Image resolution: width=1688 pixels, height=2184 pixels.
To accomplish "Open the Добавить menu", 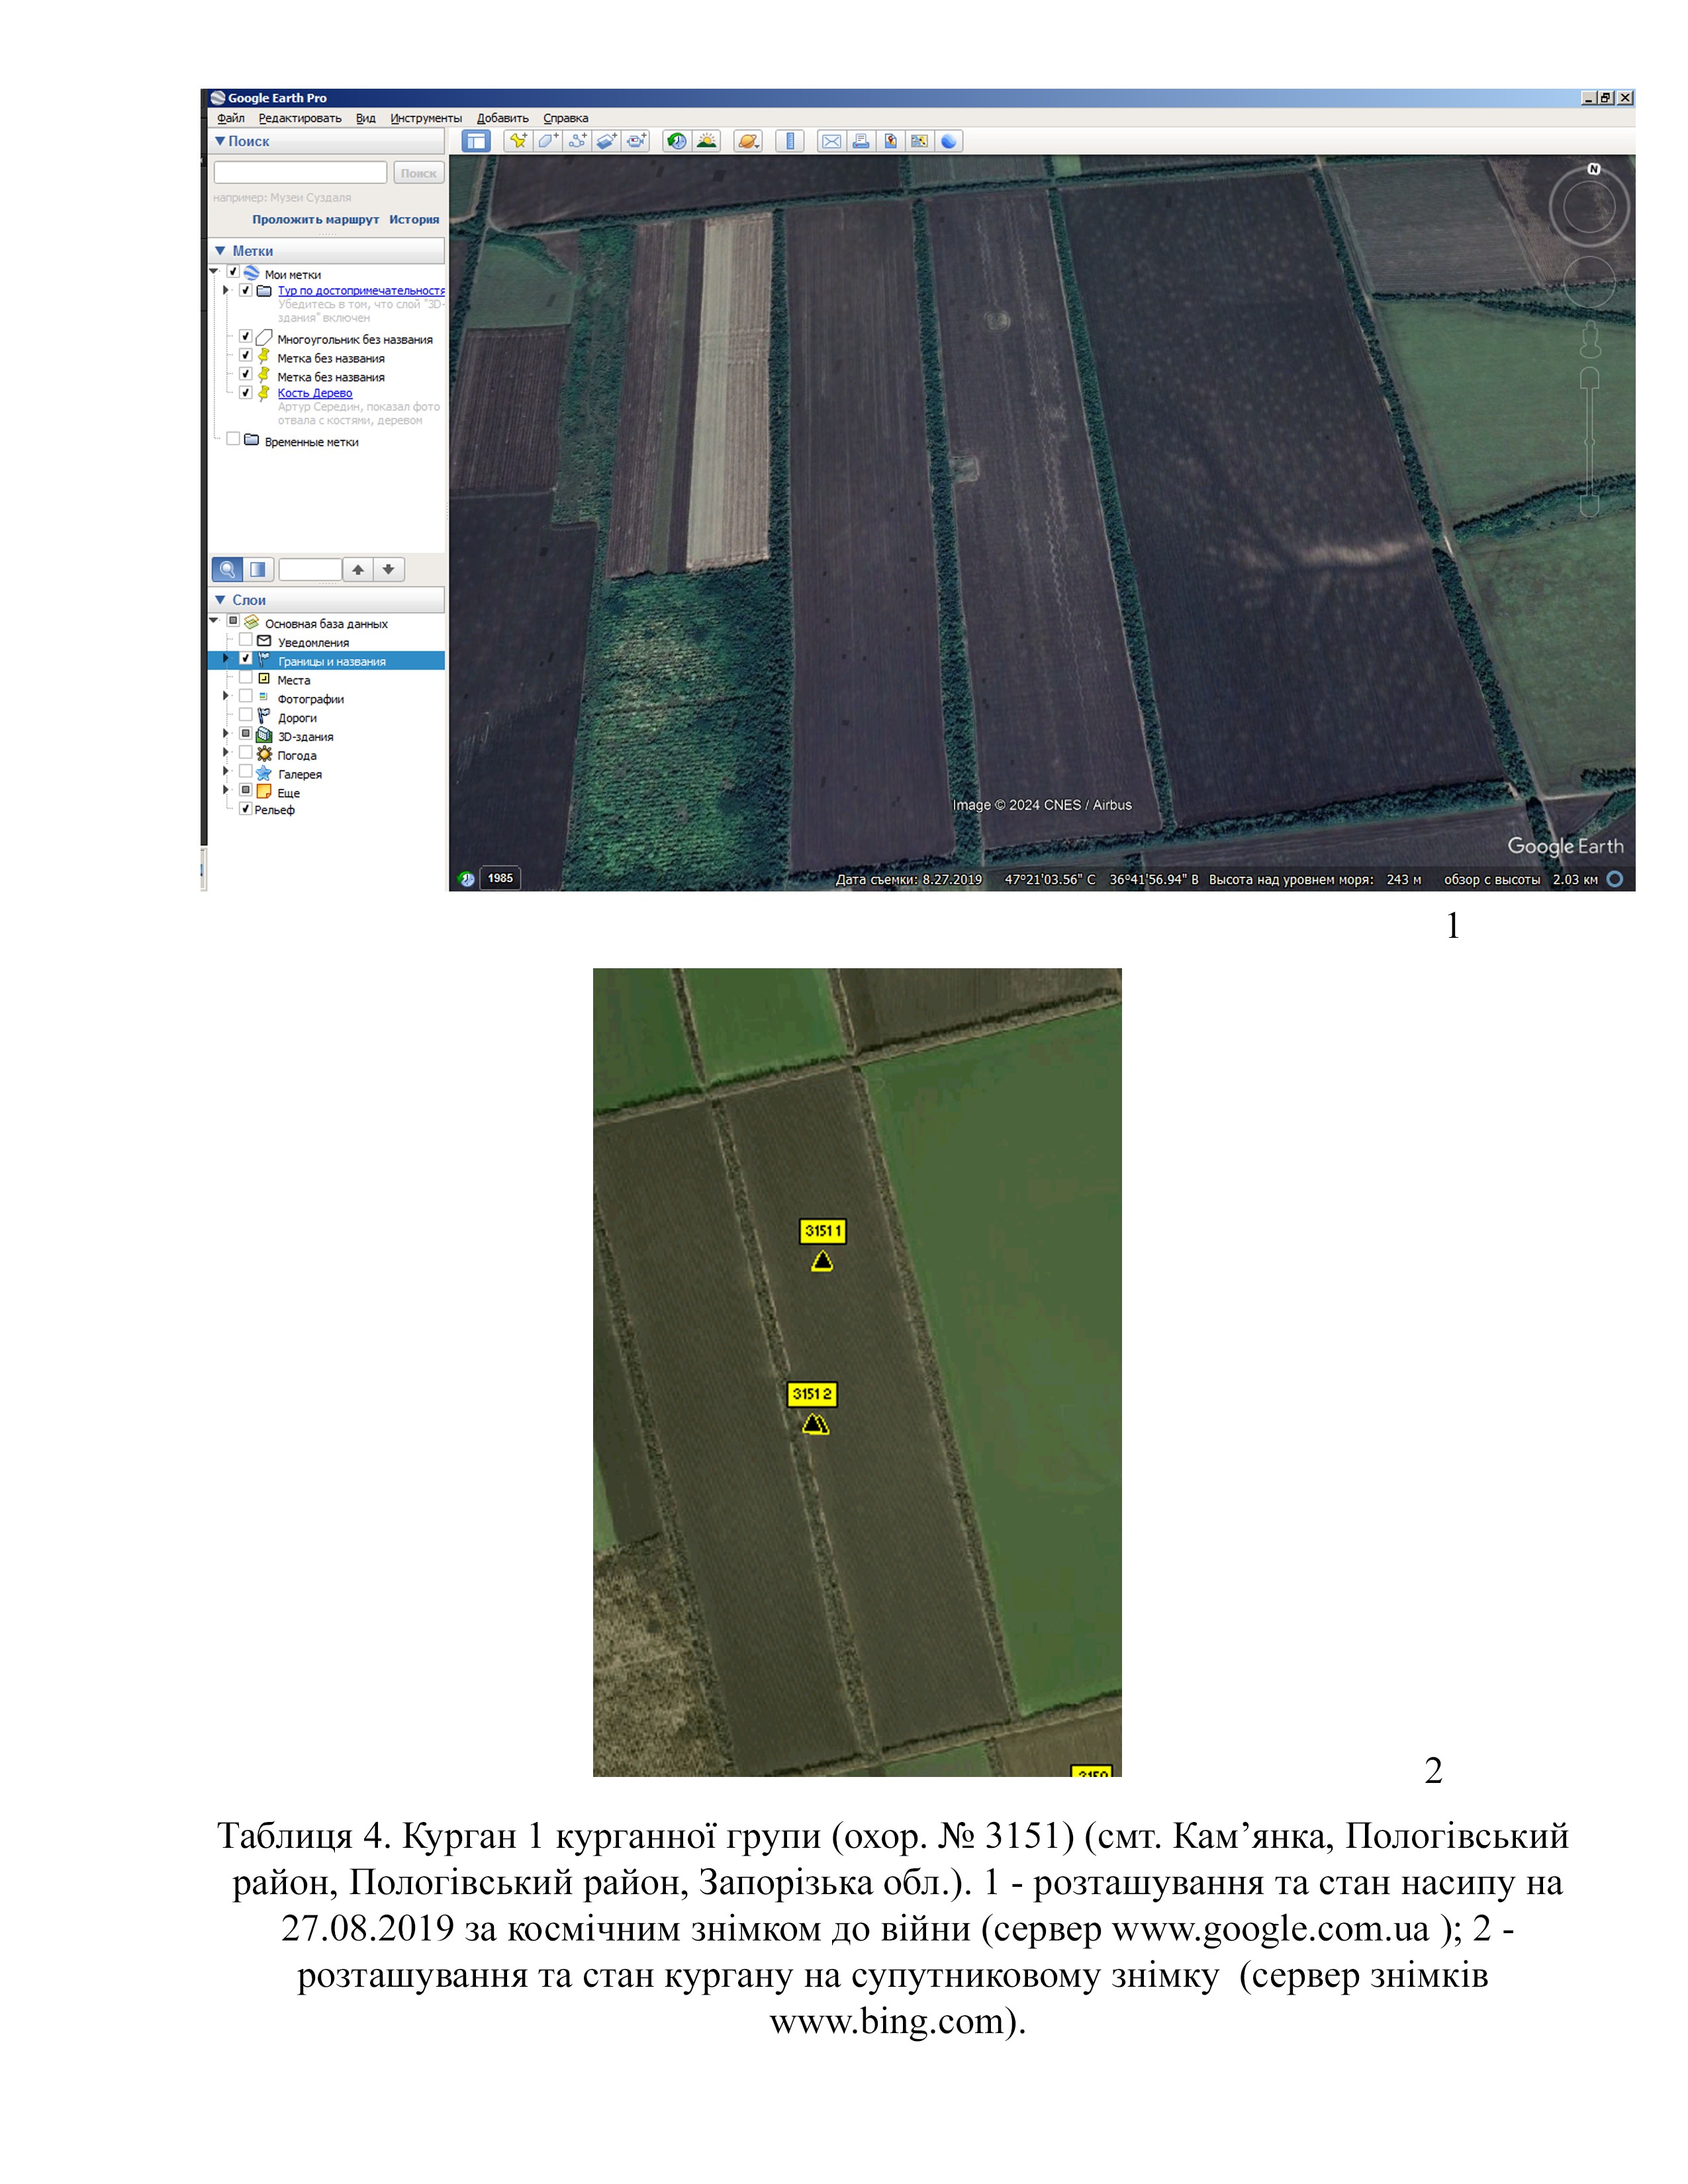I will click(x=502, y=118).
